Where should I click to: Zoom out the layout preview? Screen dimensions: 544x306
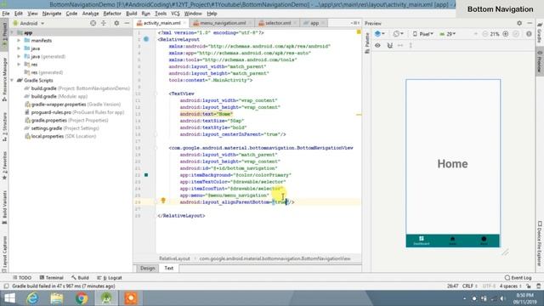point(485,34)
